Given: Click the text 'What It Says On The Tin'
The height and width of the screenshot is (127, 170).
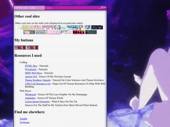Looking at the screenshot, I should click(x=65, y=102).
